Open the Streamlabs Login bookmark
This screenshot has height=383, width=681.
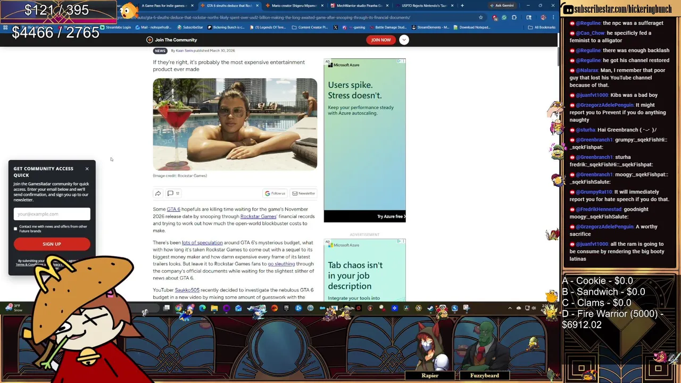tap(115, 27)
